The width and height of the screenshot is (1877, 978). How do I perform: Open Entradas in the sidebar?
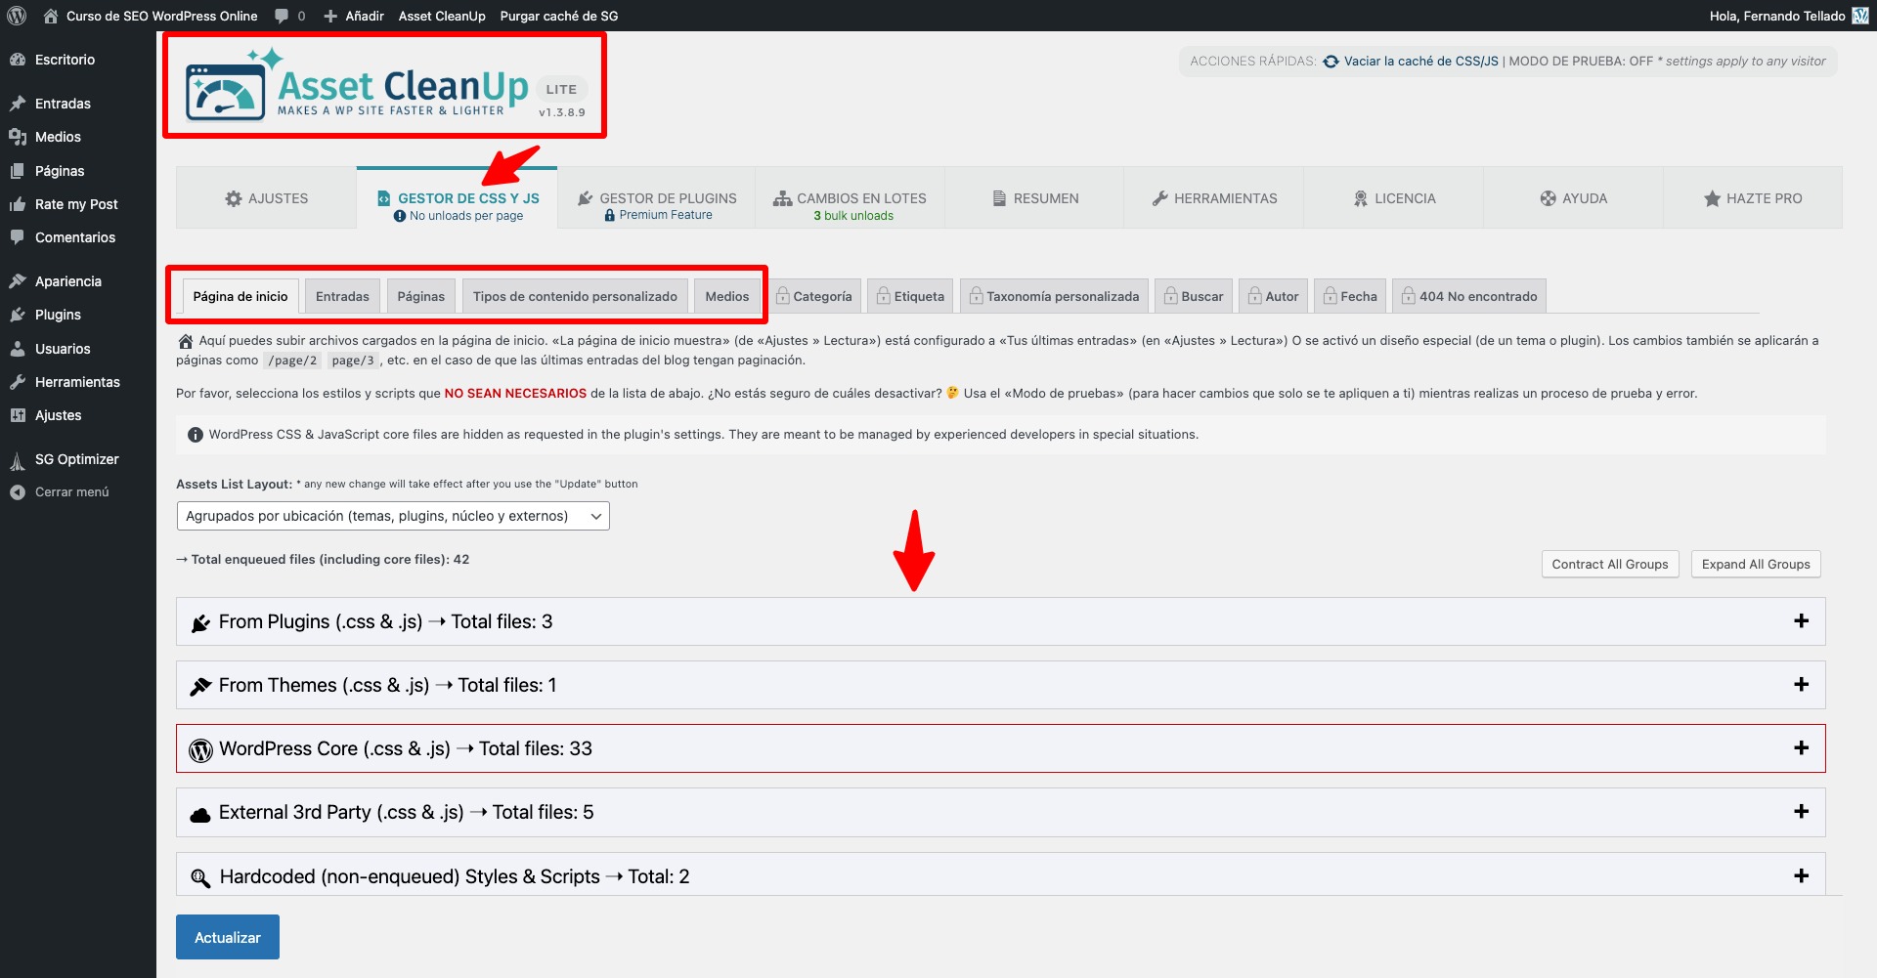tap(63, 104)
